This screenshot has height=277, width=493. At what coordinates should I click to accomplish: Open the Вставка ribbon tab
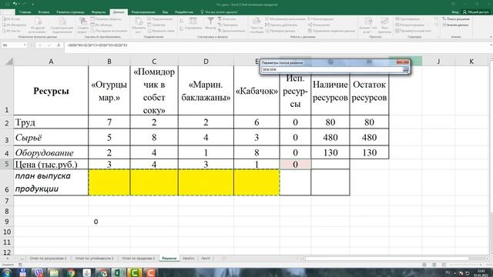(x=44, y=12)
